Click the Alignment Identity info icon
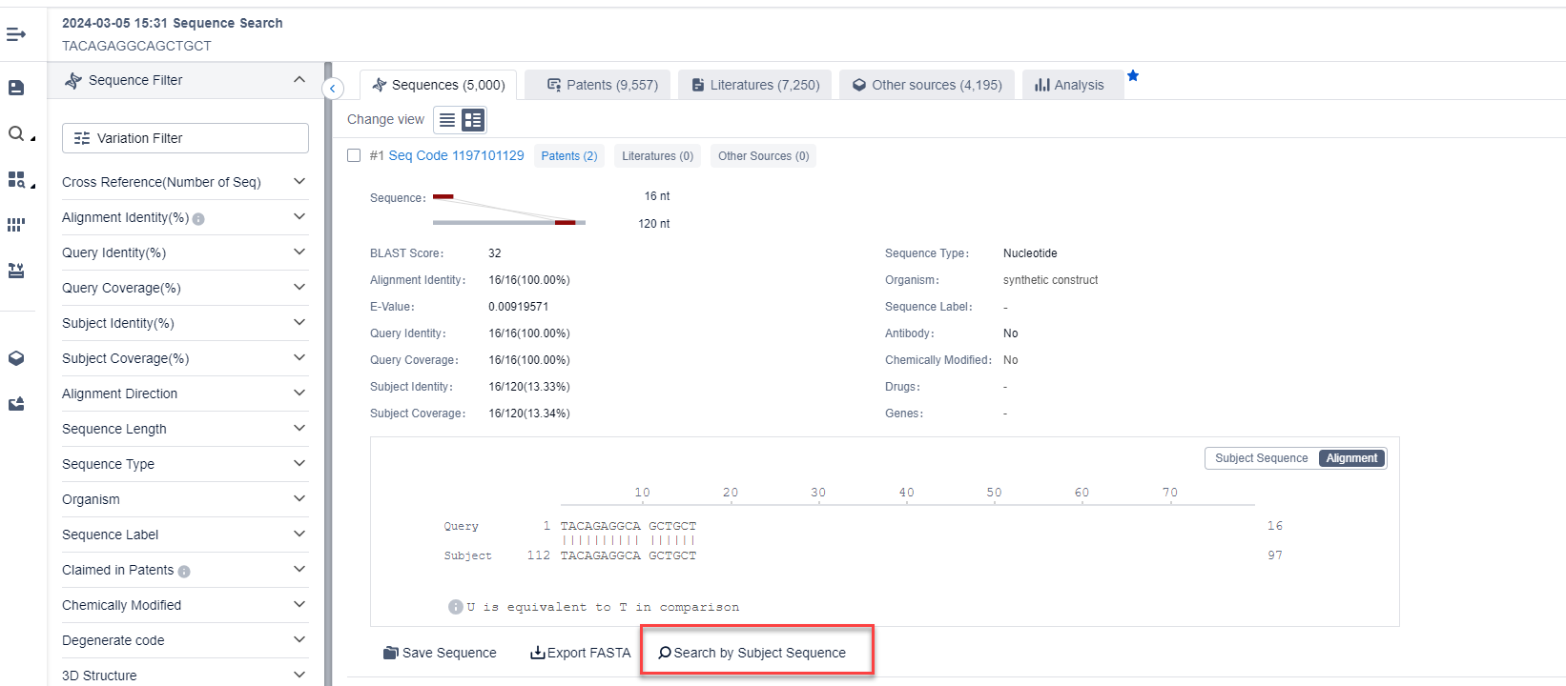The width and height of the screenshot is (1566, 686). tap(198, 219)
